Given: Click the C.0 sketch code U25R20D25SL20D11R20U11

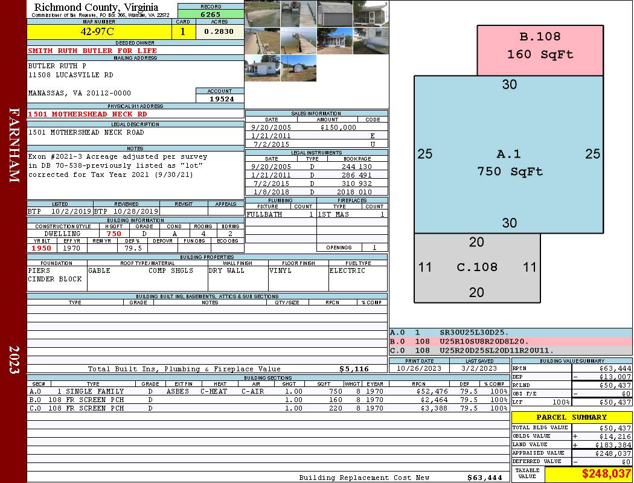Looking at the screenshot, I should coord(496,350).
